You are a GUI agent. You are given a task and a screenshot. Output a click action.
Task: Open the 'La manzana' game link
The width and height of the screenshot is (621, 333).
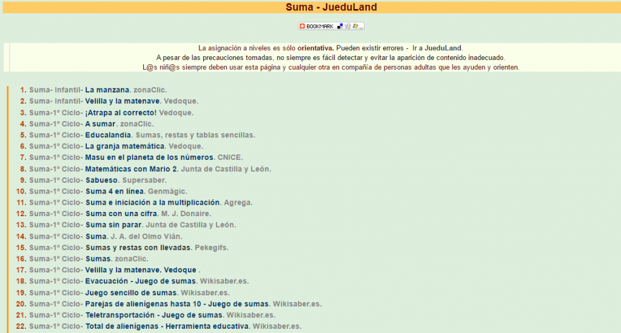107,90
